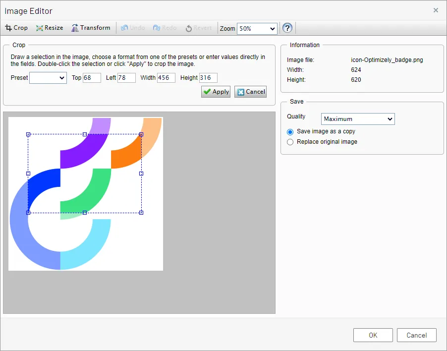Click the Undo toolbar icon

point(124,28)
